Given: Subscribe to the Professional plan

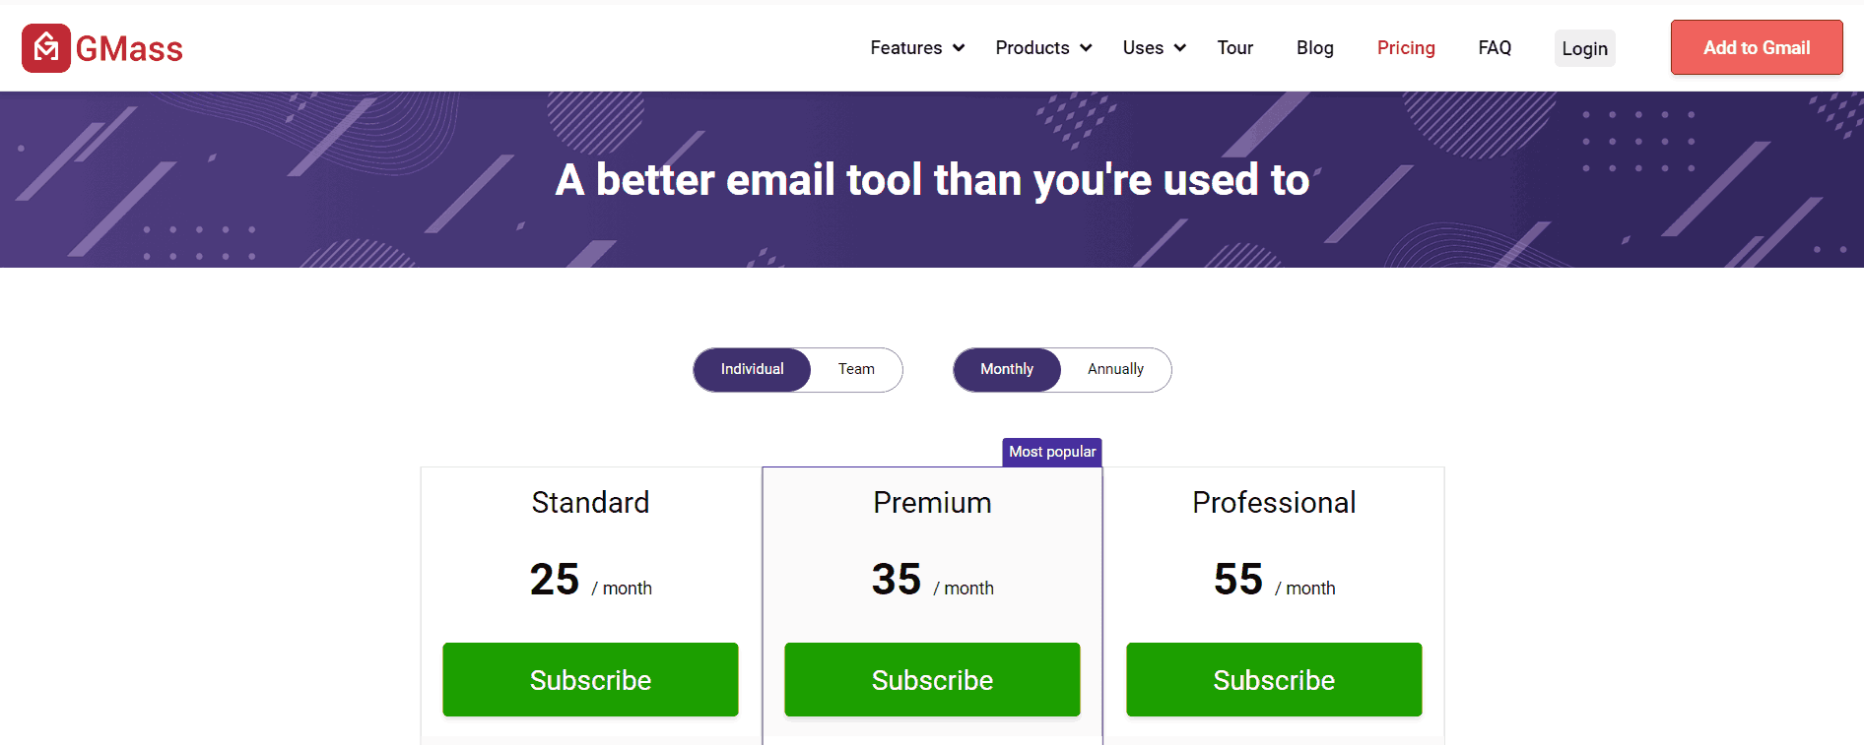Looking at the screenshot, I should point(1274,679).
